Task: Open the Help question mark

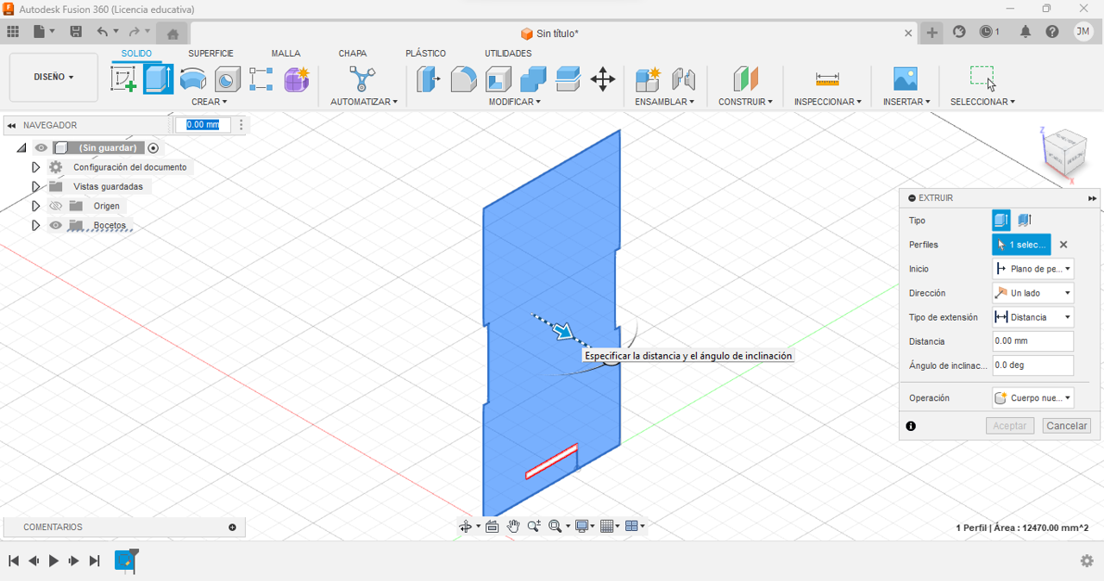Action: point(1052,32)
